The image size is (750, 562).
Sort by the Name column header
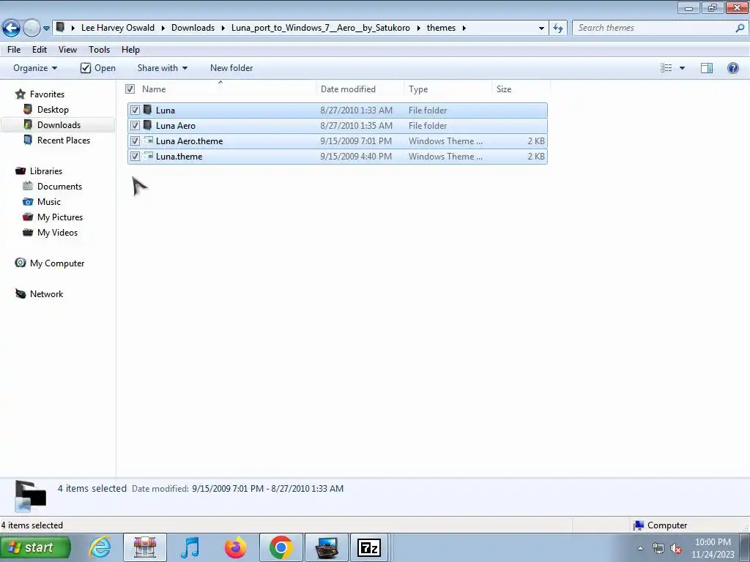154,89
